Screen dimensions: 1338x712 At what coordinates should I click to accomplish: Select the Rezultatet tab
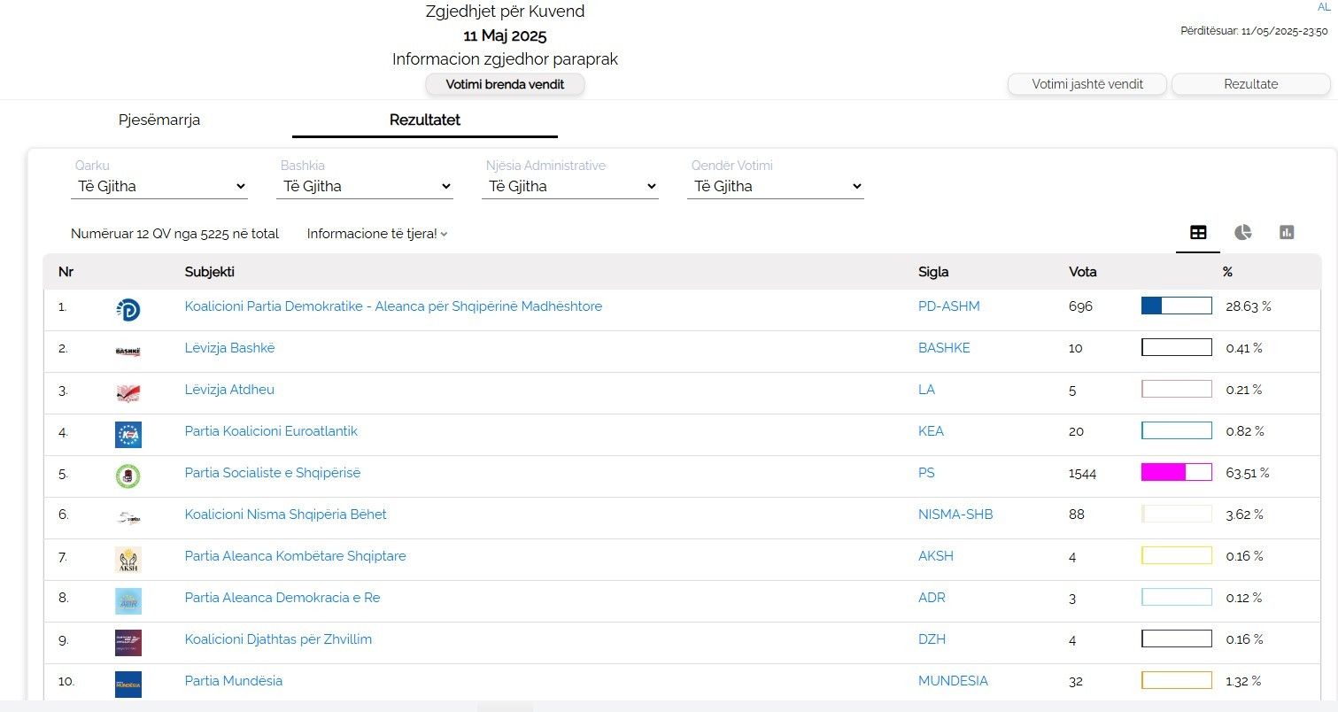(x=425, y=120)
